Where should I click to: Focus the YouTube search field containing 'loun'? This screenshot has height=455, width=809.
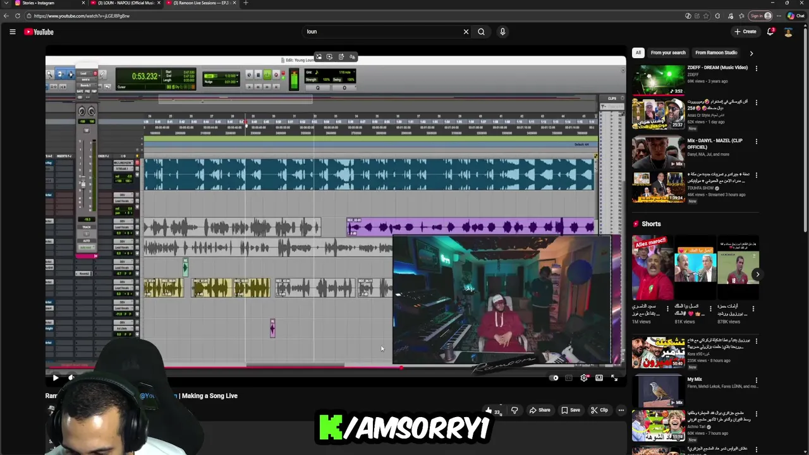pyautogui.click(x=382, y=32)
